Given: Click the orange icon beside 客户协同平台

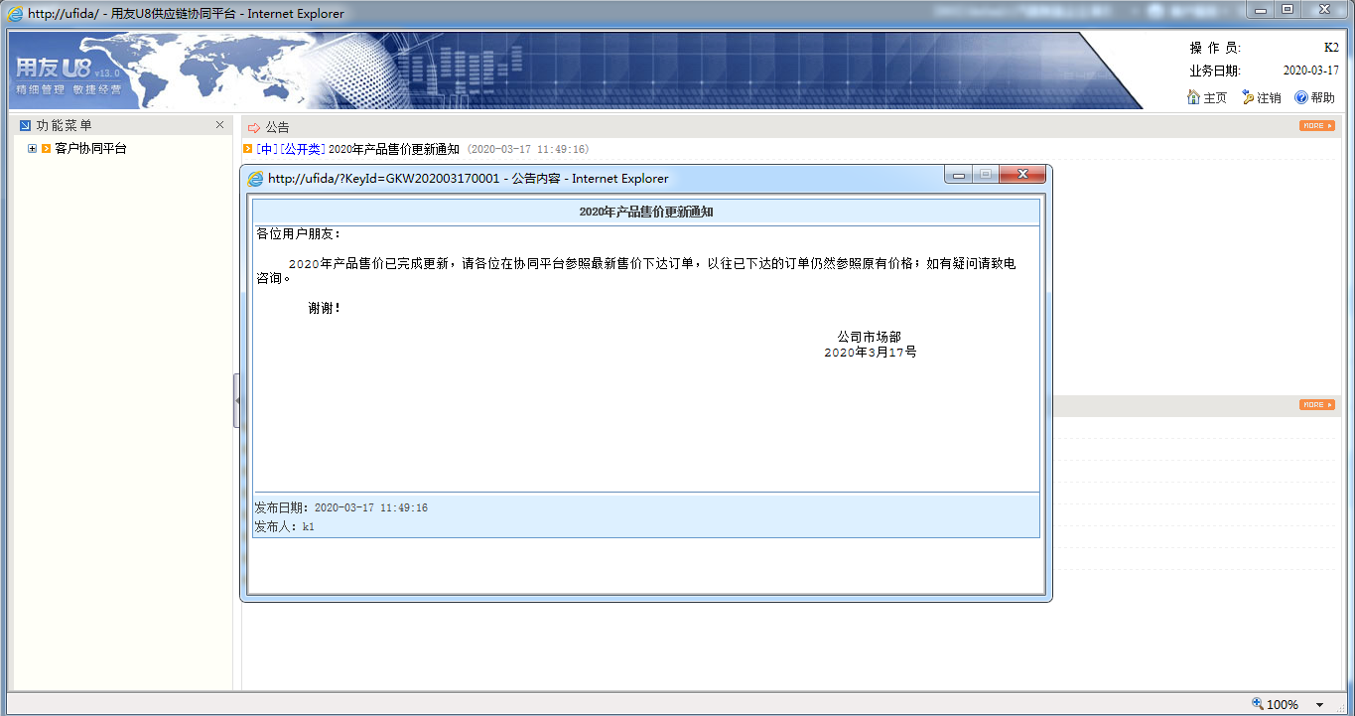Looking at the screenshot, I should coord(46,149).
